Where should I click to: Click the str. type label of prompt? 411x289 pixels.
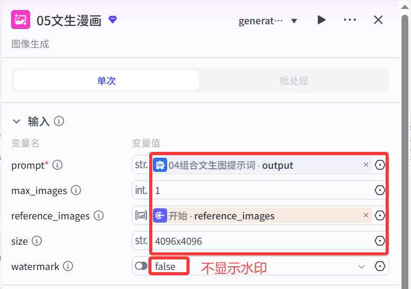coord(141,165)
